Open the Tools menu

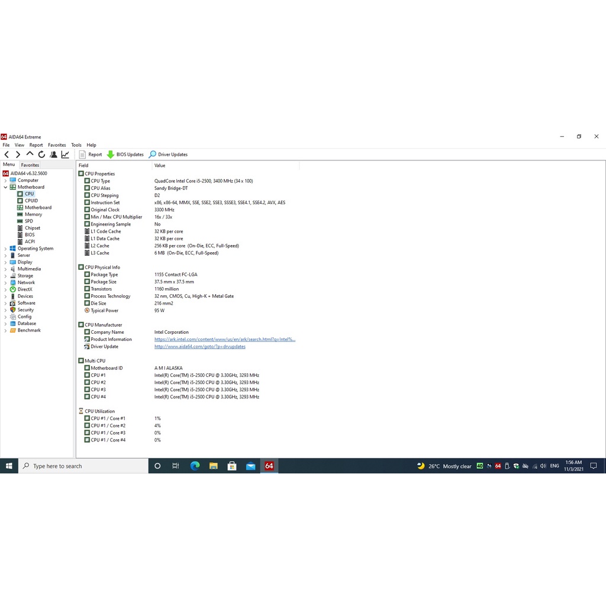click(x=76, y=145)
